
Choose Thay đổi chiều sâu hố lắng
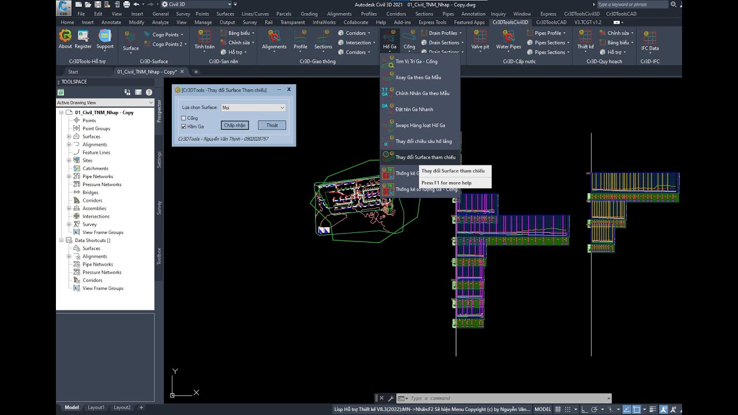[420, 141]
